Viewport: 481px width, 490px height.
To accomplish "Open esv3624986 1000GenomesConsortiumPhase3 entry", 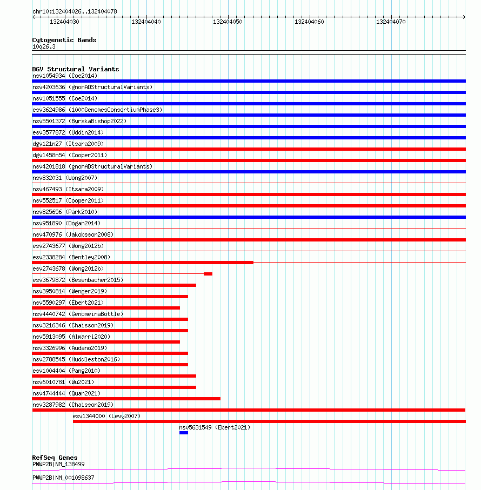I will 97,110.
